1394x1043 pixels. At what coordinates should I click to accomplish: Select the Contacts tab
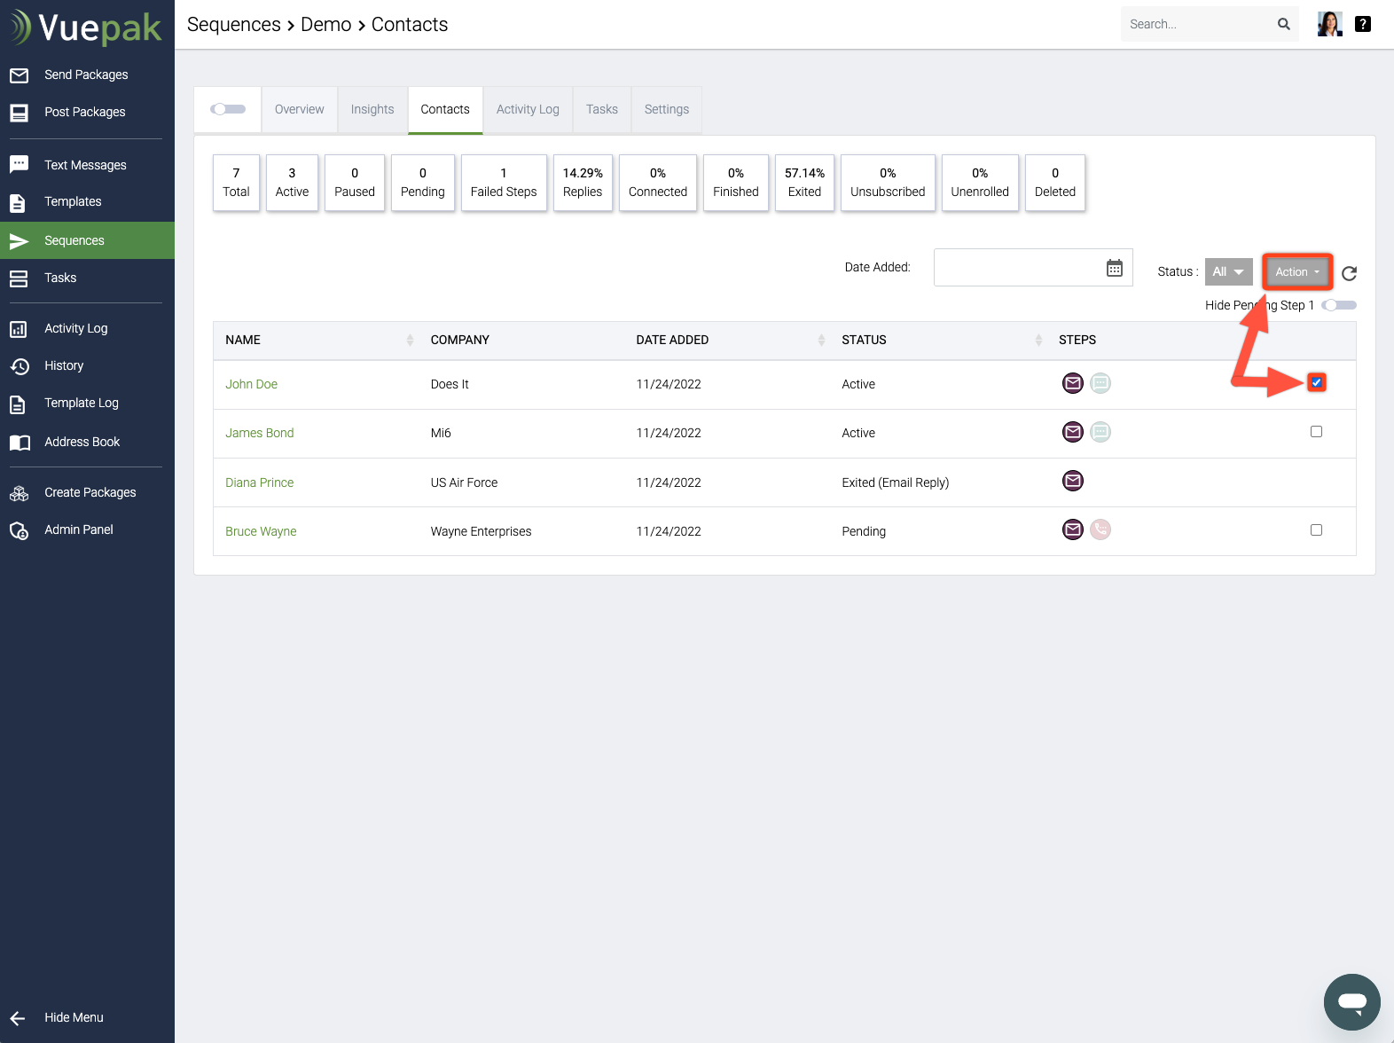(x=445, y=109)
